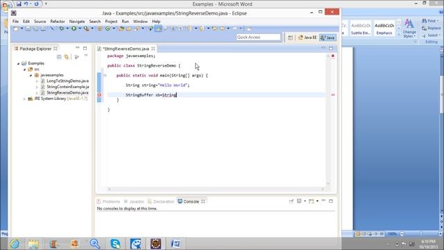Open the Window menu
This screenshot has height=250, width=444.
140,22
